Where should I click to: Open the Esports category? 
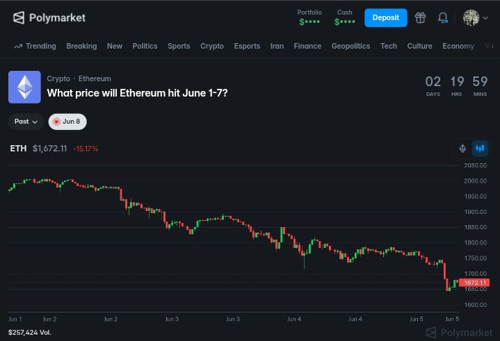click(247, 46)
